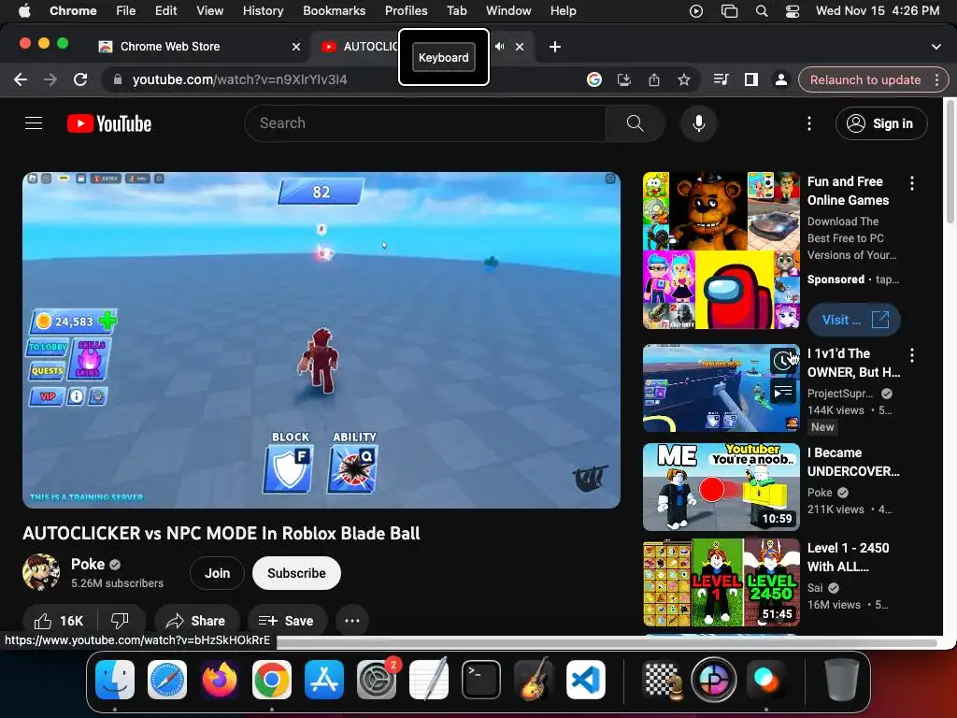Start voice search with the microphone
This screenshot has height=718, width=957.
[699, 123]
